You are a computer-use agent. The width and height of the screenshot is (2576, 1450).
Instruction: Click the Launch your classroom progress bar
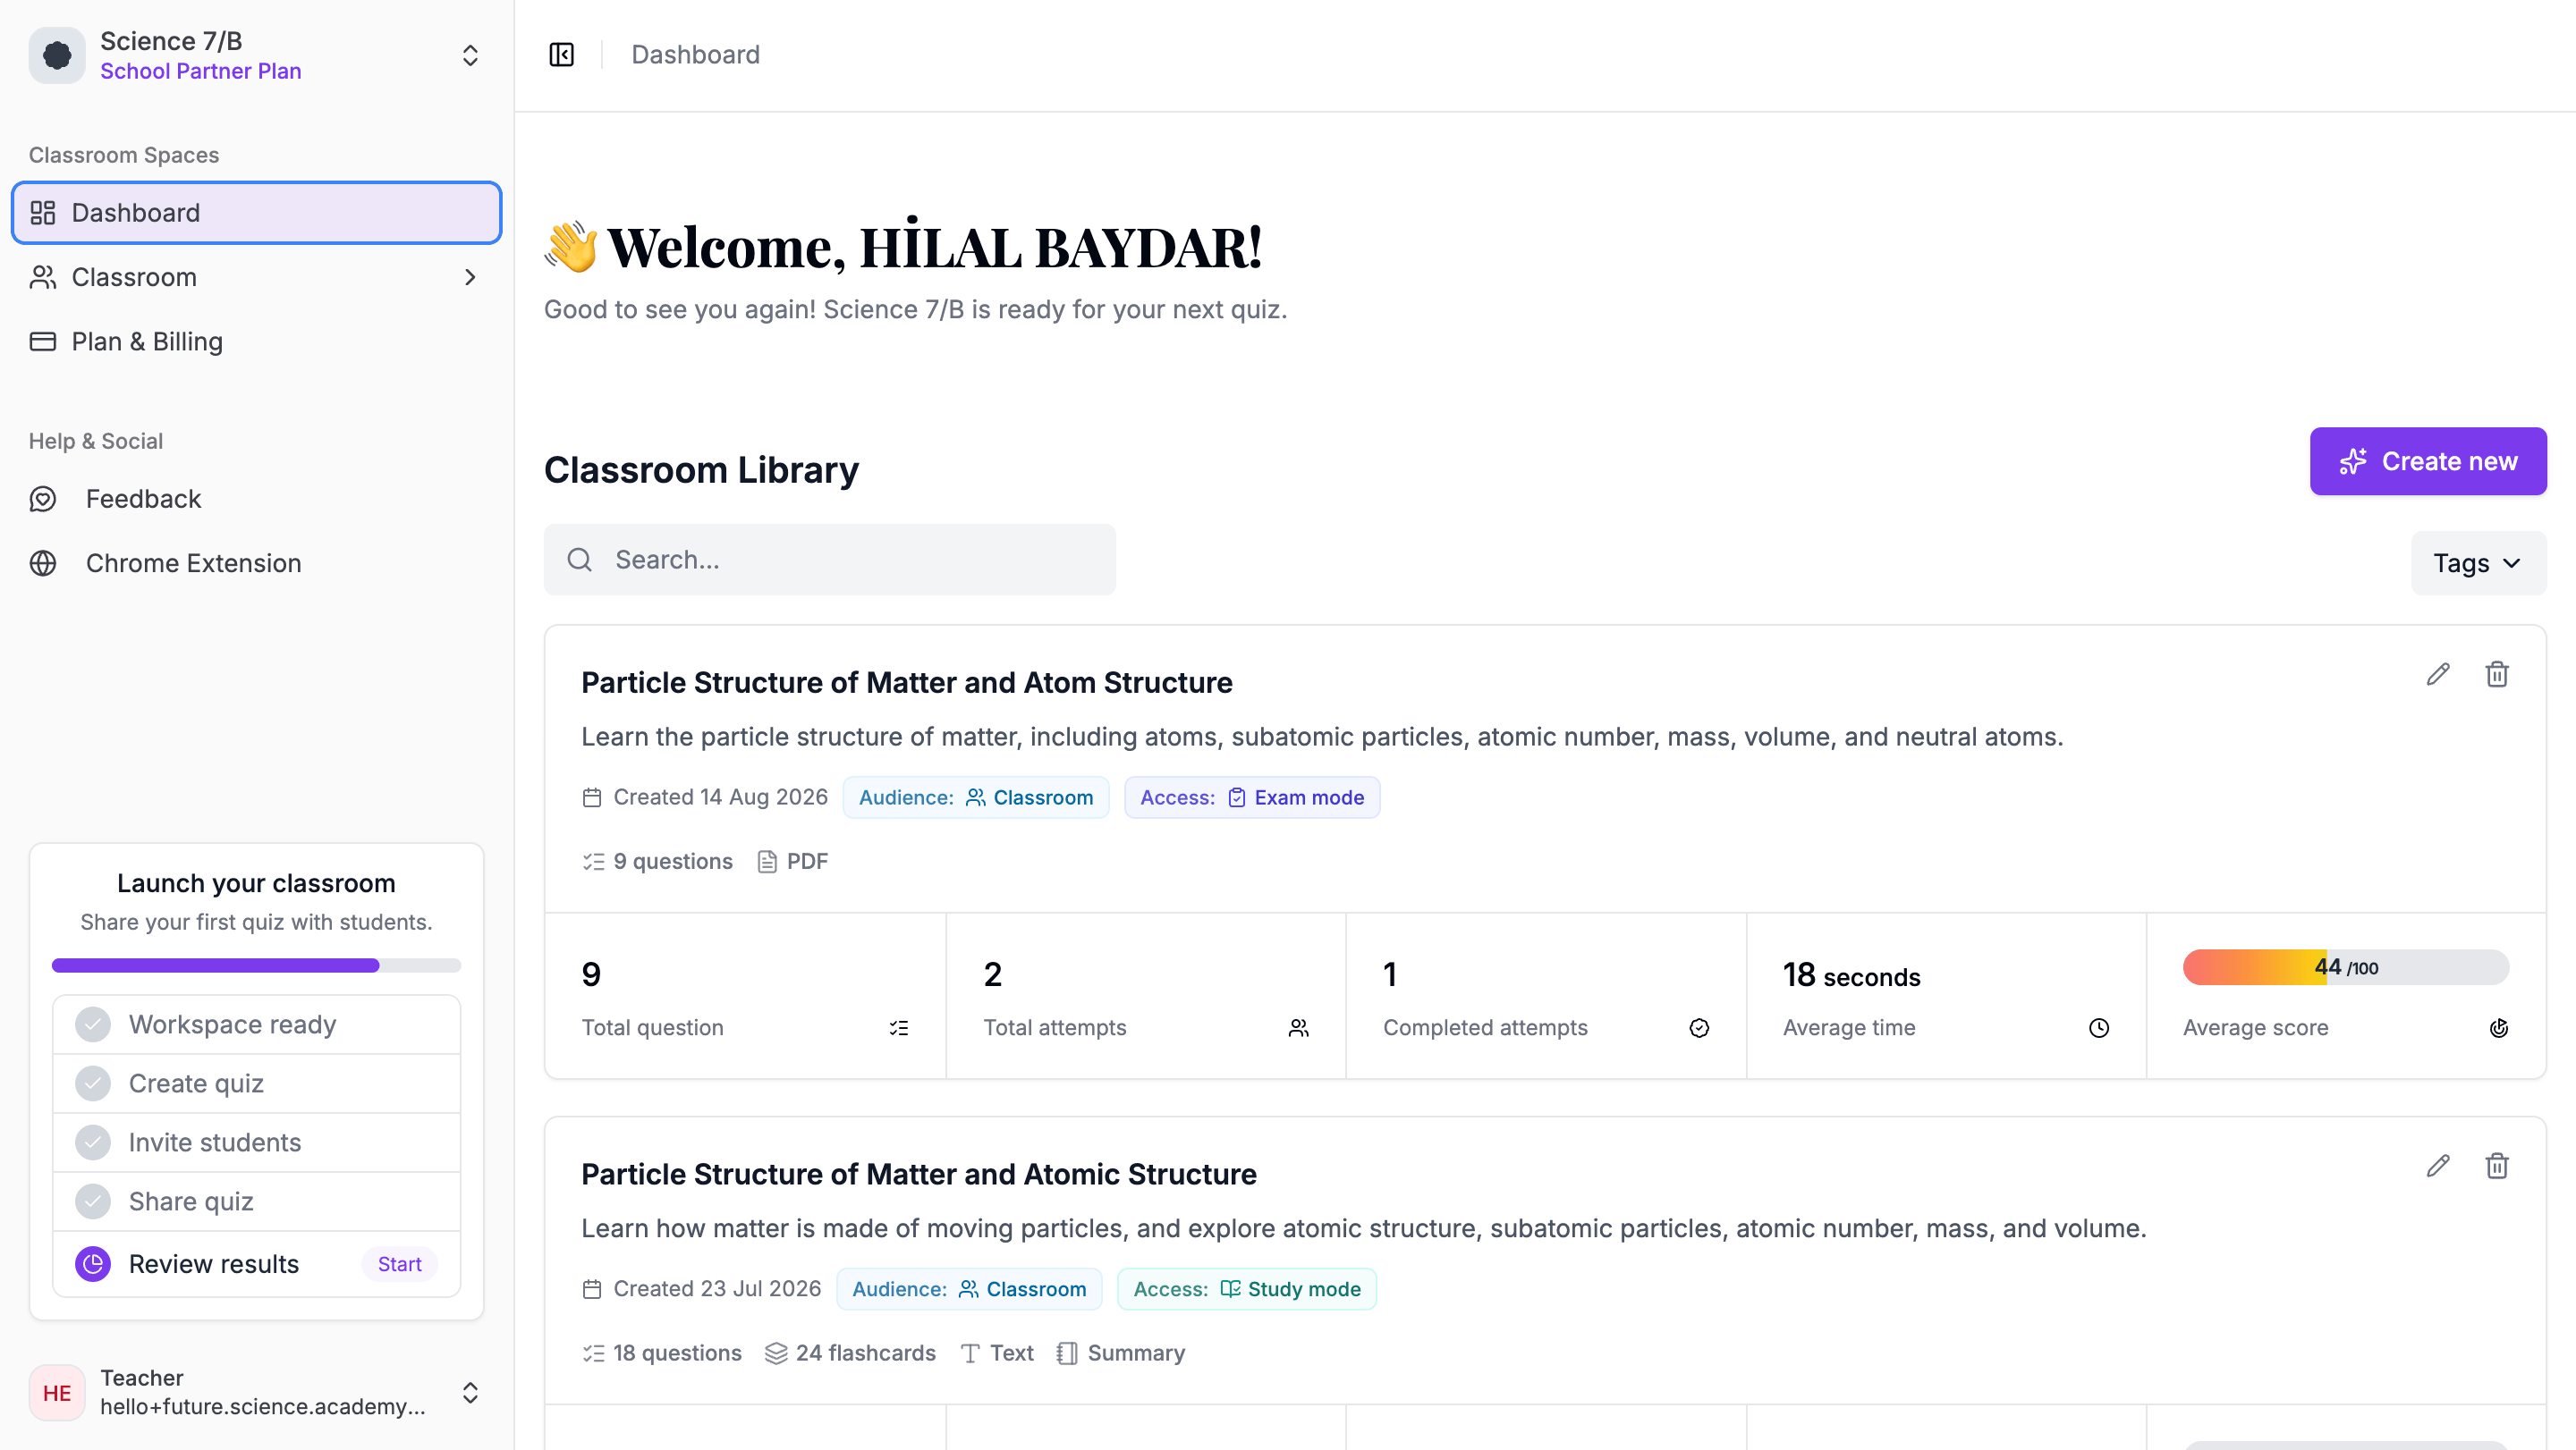pos(256,965)
